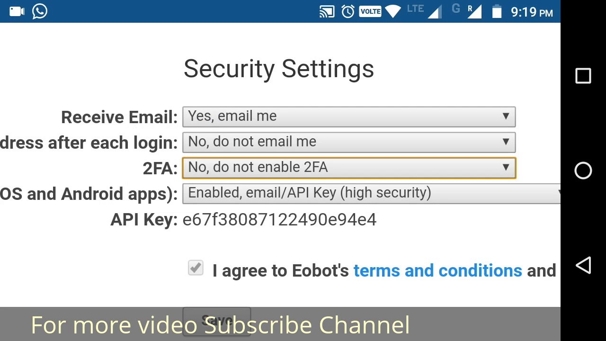Viewport: 606px width, 341px height.
Task: Tap the API Key value text
Action: click(279, 220)
